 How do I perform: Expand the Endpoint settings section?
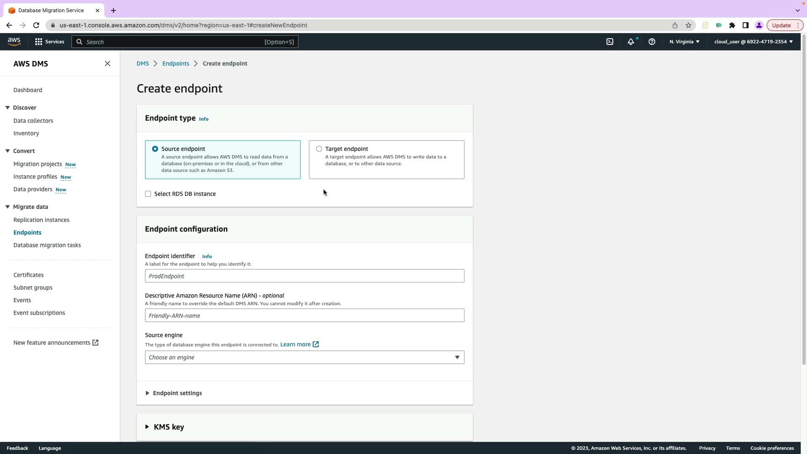tap(177, 393)
